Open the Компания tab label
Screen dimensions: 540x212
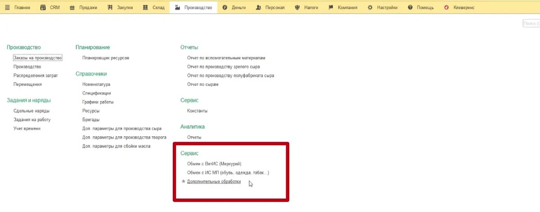(347, 8)
